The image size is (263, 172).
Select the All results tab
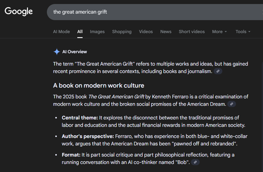(80, 32)
